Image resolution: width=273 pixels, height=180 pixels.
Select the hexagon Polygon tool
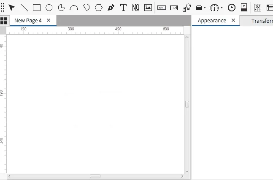99,8
